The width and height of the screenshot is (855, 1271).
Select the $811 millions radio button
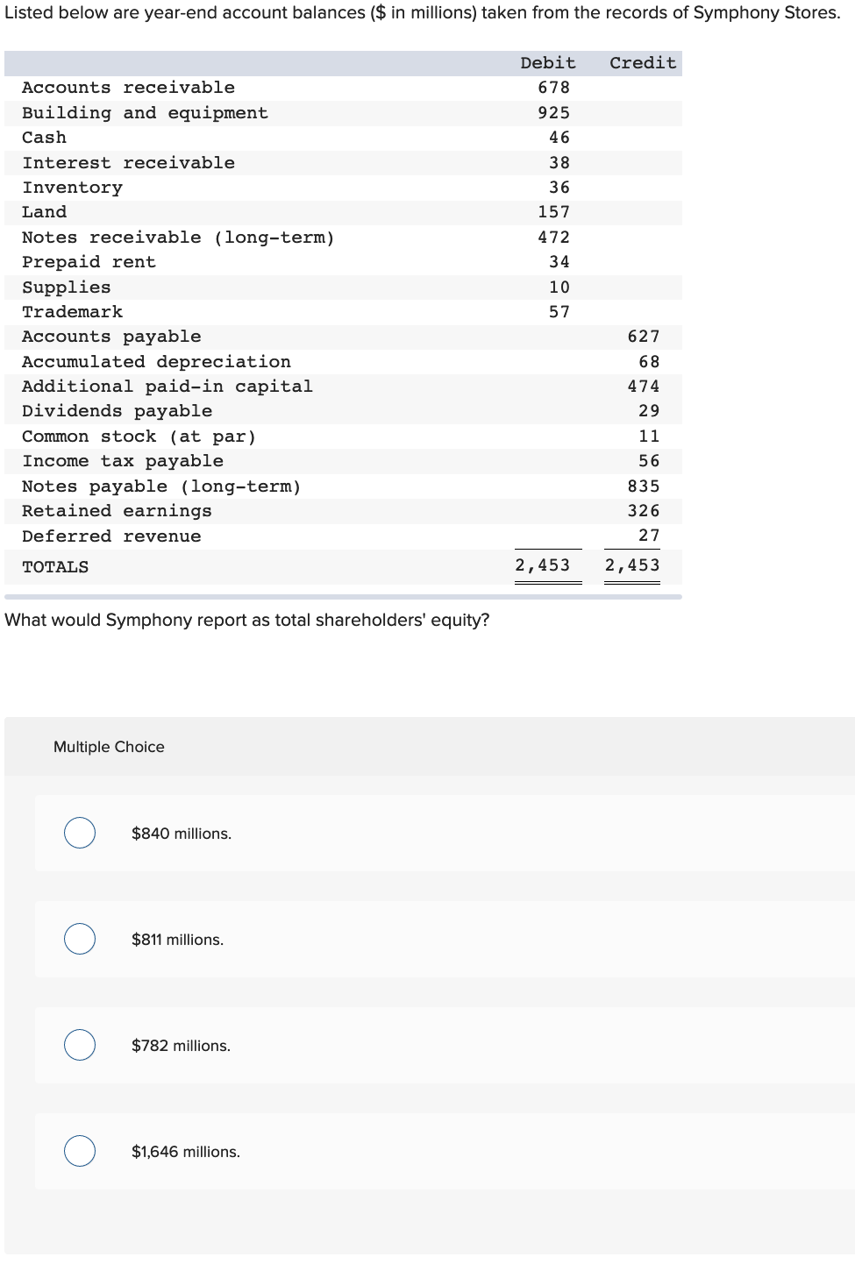[x=79, y=939]
